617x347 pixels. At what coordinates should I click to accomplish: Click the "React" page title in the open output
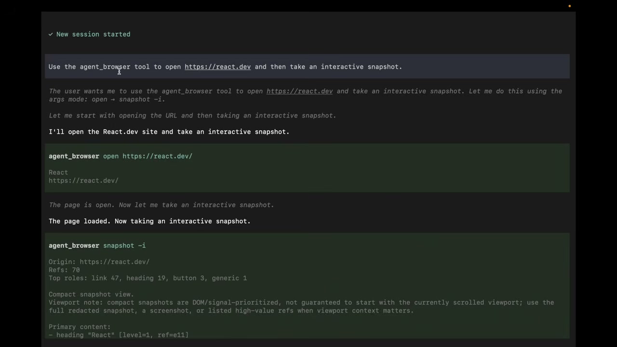(58, 173)
